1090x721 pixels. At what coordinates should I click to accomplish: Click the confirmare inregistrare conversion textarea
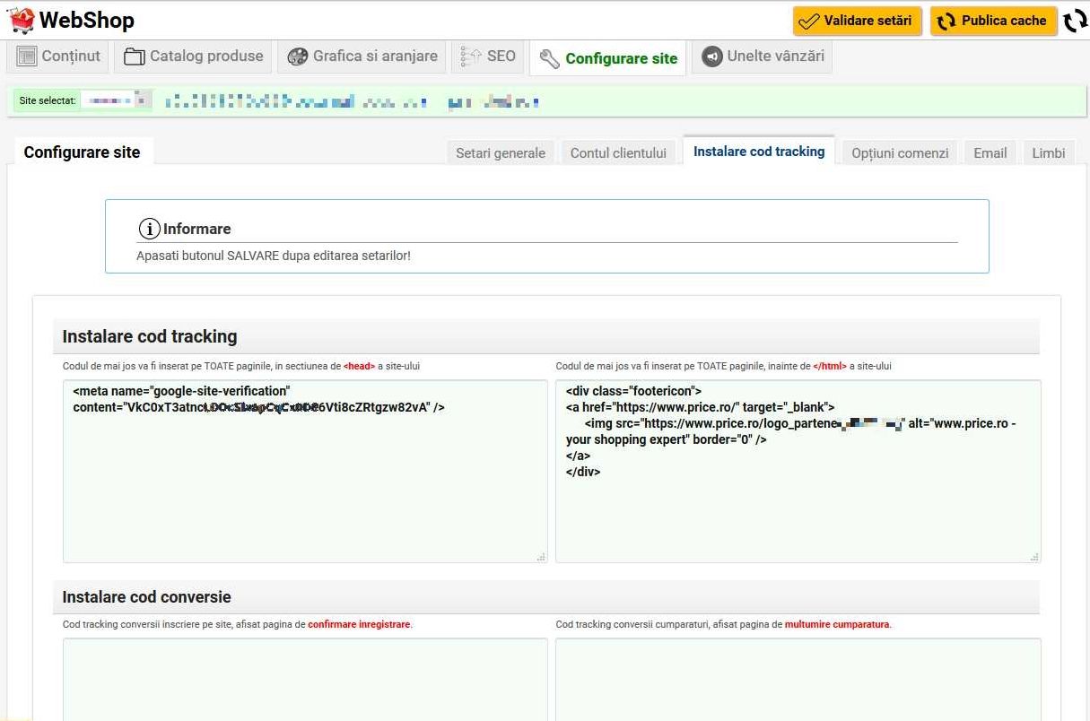305,679
